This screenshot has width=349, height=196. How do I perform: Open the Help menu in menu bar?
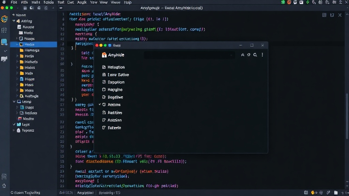pos(128,2)
